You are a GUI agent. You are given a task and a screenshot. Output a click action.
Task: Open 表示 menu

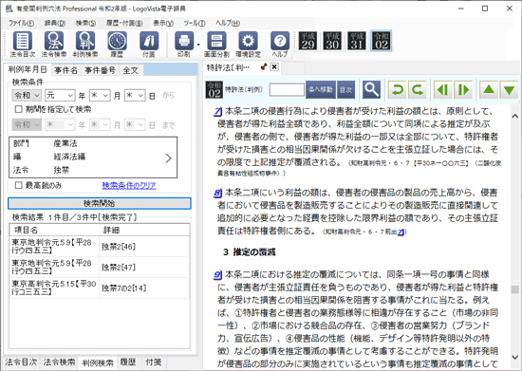[x=163, y=23]
